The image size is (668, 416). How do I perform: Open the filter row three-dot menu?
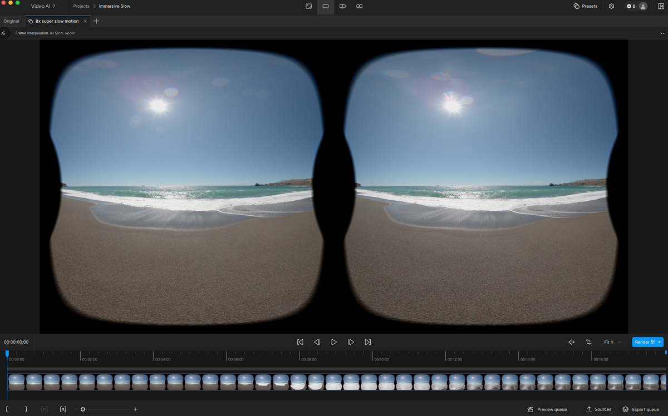(663, 33)
